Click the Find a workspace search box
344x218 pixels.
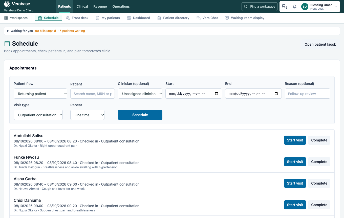coord(260,7)
